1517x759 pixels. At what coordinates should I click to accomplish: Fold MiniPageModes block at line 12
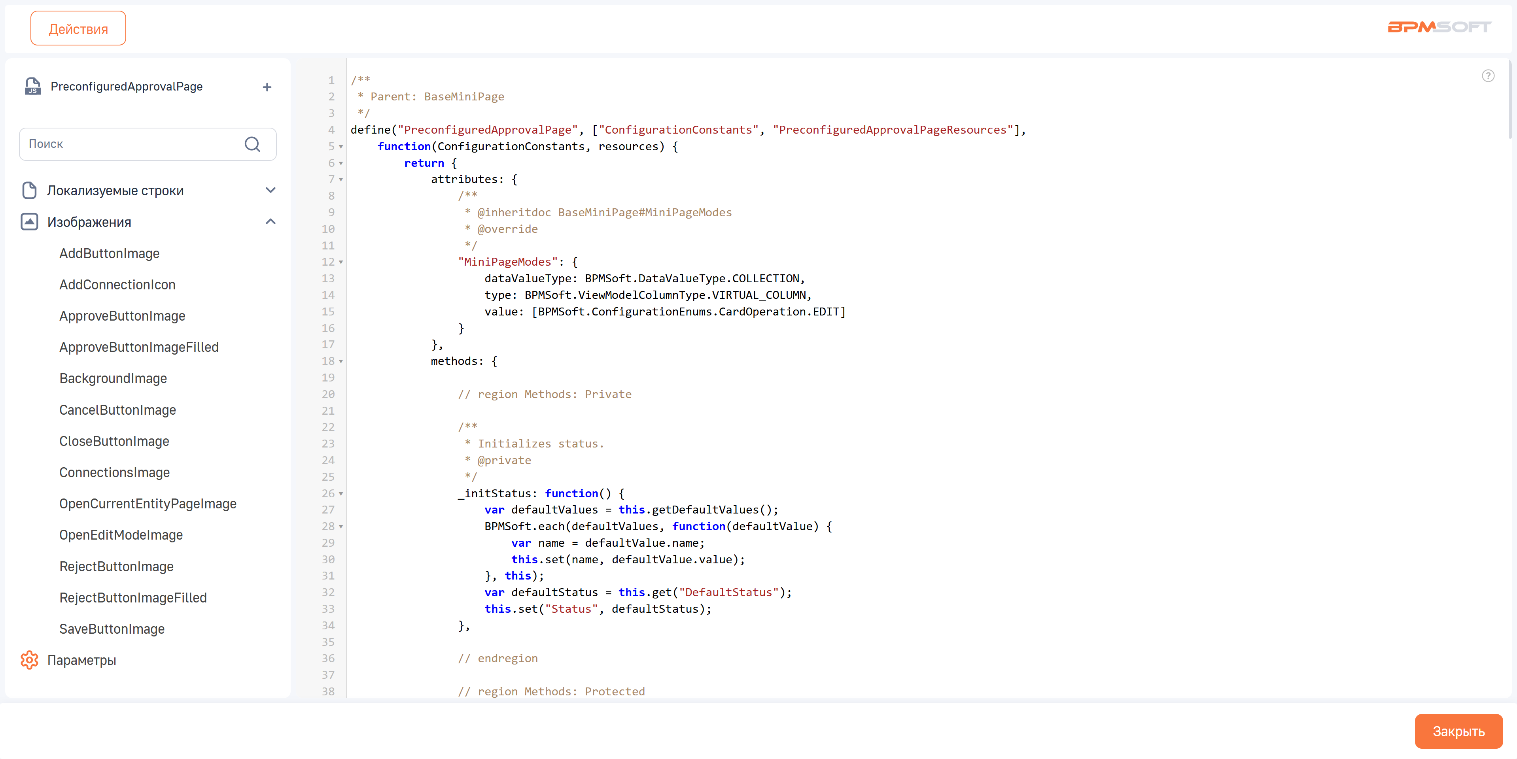click(341, 262)
